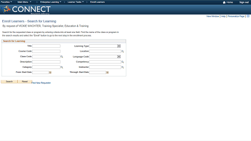Click the icon beside Personalize Page

(x=248, y=16)
